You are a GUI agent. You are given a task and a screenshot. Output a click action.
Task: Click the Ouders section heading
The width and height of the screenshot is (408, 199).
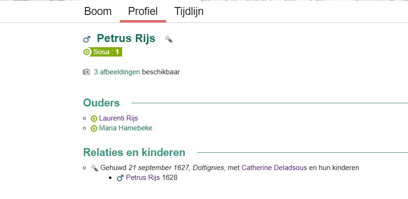[x=102, y=103]
